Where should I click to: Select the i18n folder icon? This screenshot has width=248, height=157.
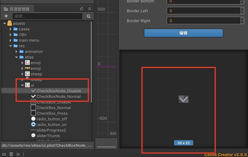click(15, 34)
